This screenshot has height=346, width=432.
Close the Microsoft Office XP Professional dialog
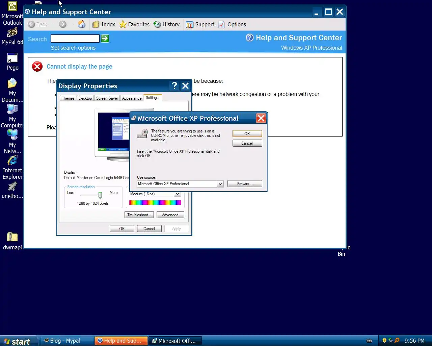[261, 118]
